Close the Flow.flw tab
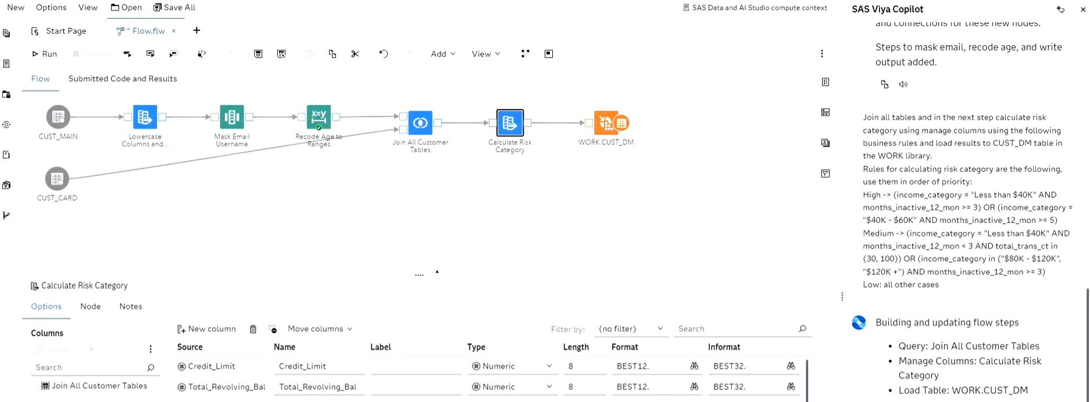The height and width of the screenshot is (402, 1090). [173, 31]
